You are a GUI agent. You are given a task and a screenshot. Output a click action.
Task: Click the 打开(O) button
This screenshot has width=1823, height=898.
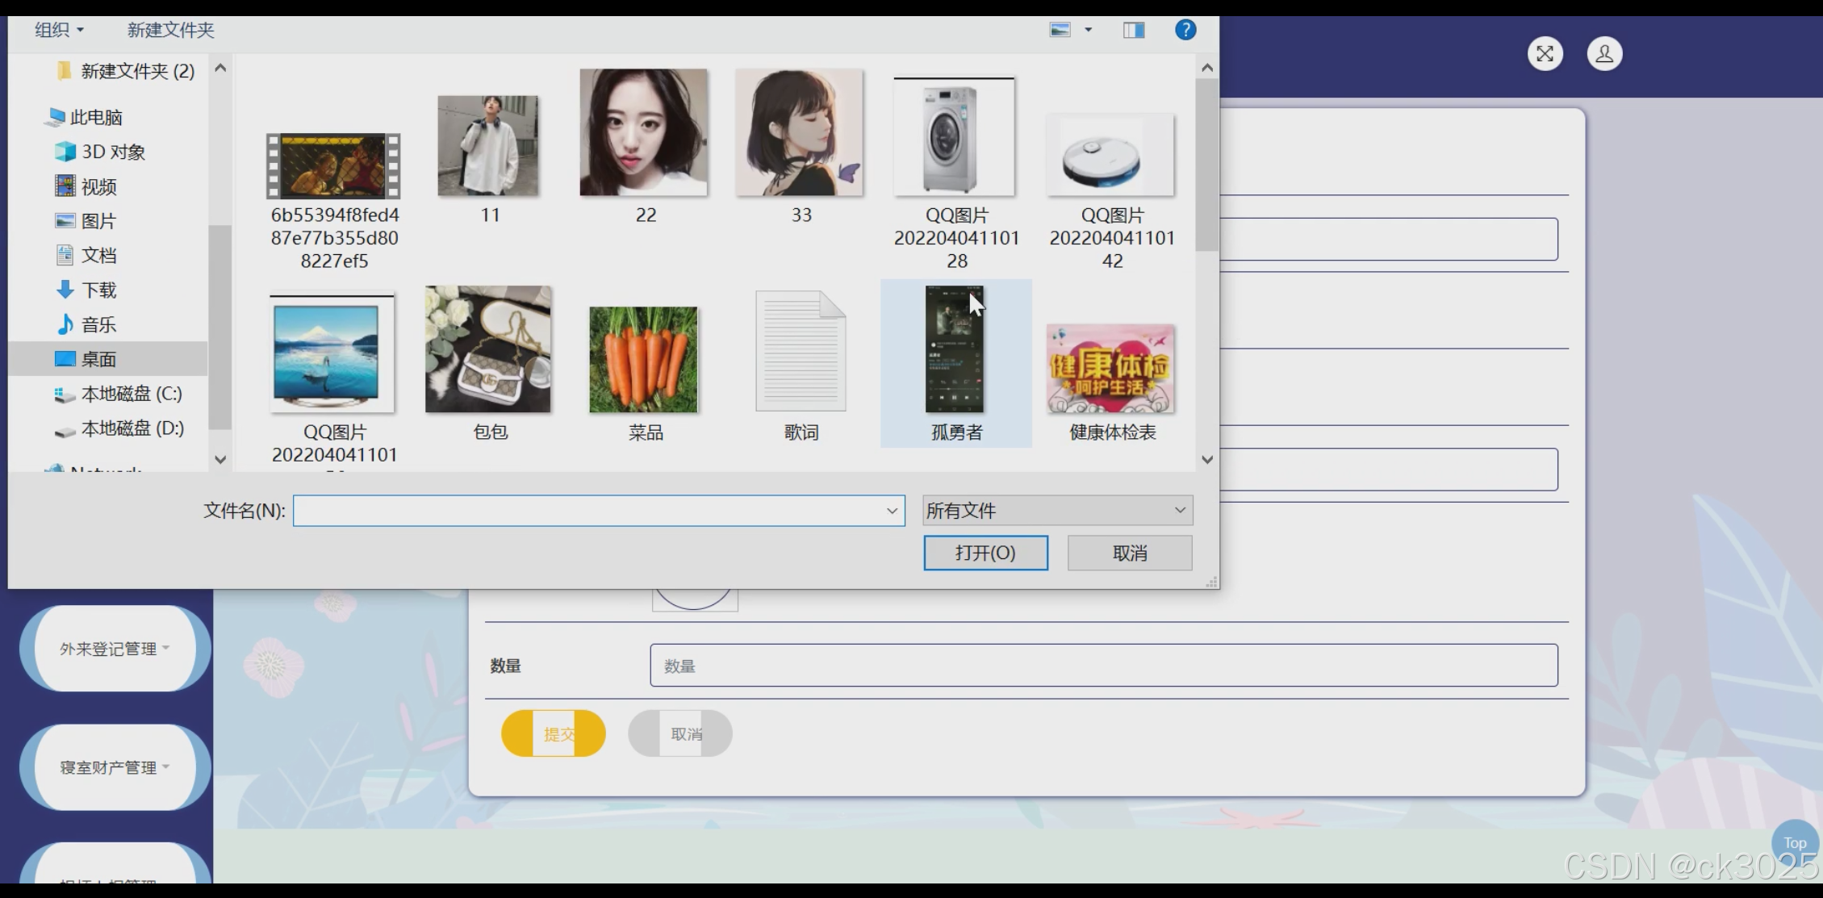[985, 553]
